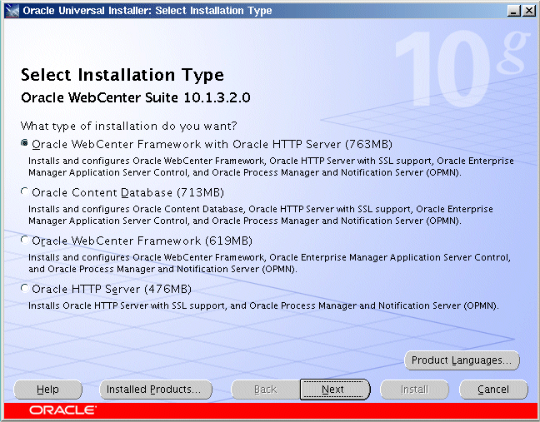
Task: Choose the Oracle Content Database radio button
Action: click(24, 191)
